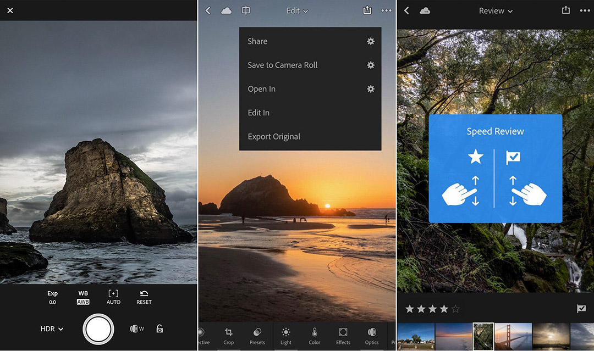Choose Export Original from the menu
Image resolution: width=594 pixels, height=351 pixels.
click(274, 136)
